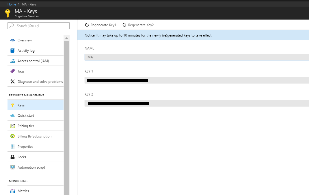The width and height of the screenshot is (309, 195).
Task: Click the KEY 2 label
Action: [x=89, y=94]
